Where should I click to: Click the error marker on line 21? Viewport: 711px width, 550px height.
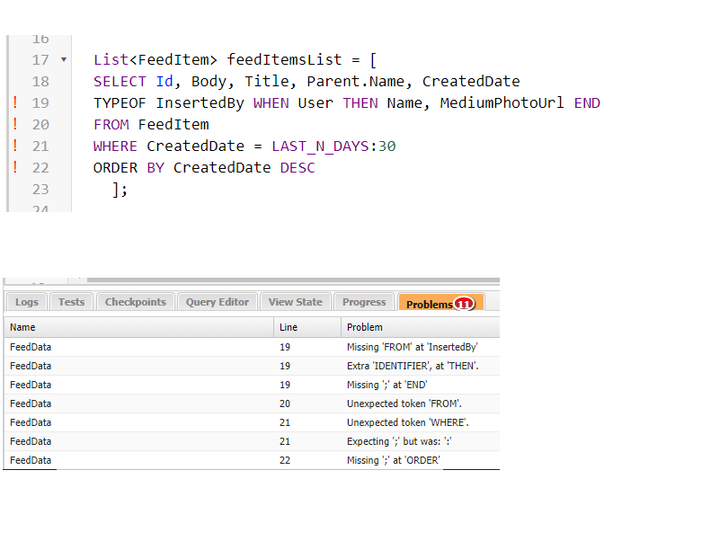(15, 146)
